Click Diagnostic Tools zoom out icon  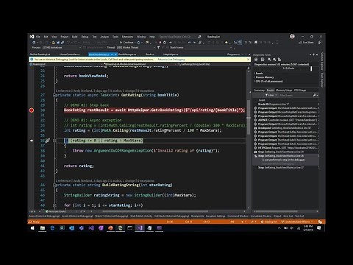[x=274, y=60]
